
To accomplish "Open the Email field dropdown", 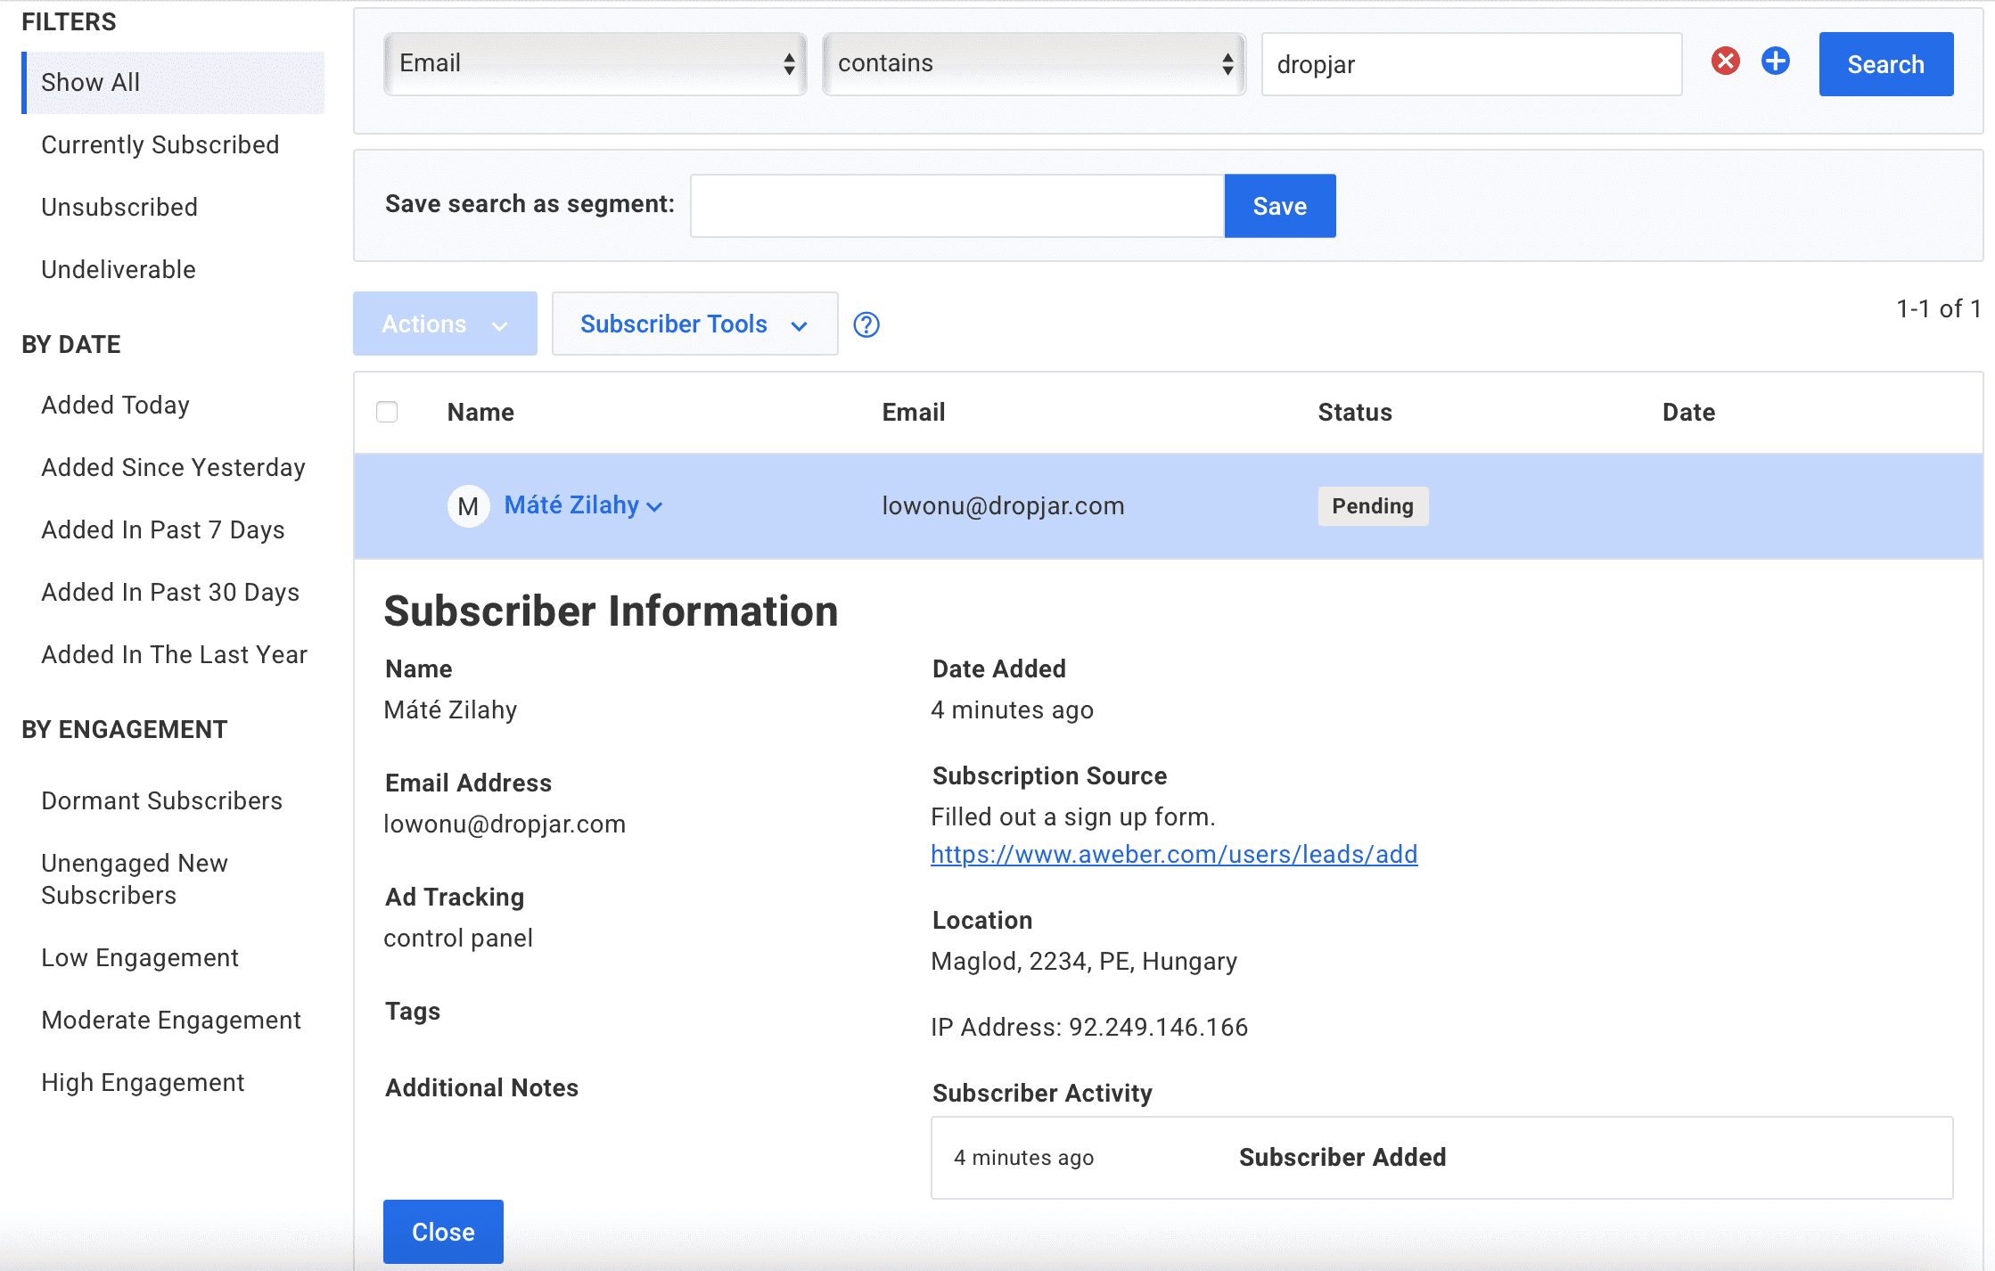I will coord(595,63).
